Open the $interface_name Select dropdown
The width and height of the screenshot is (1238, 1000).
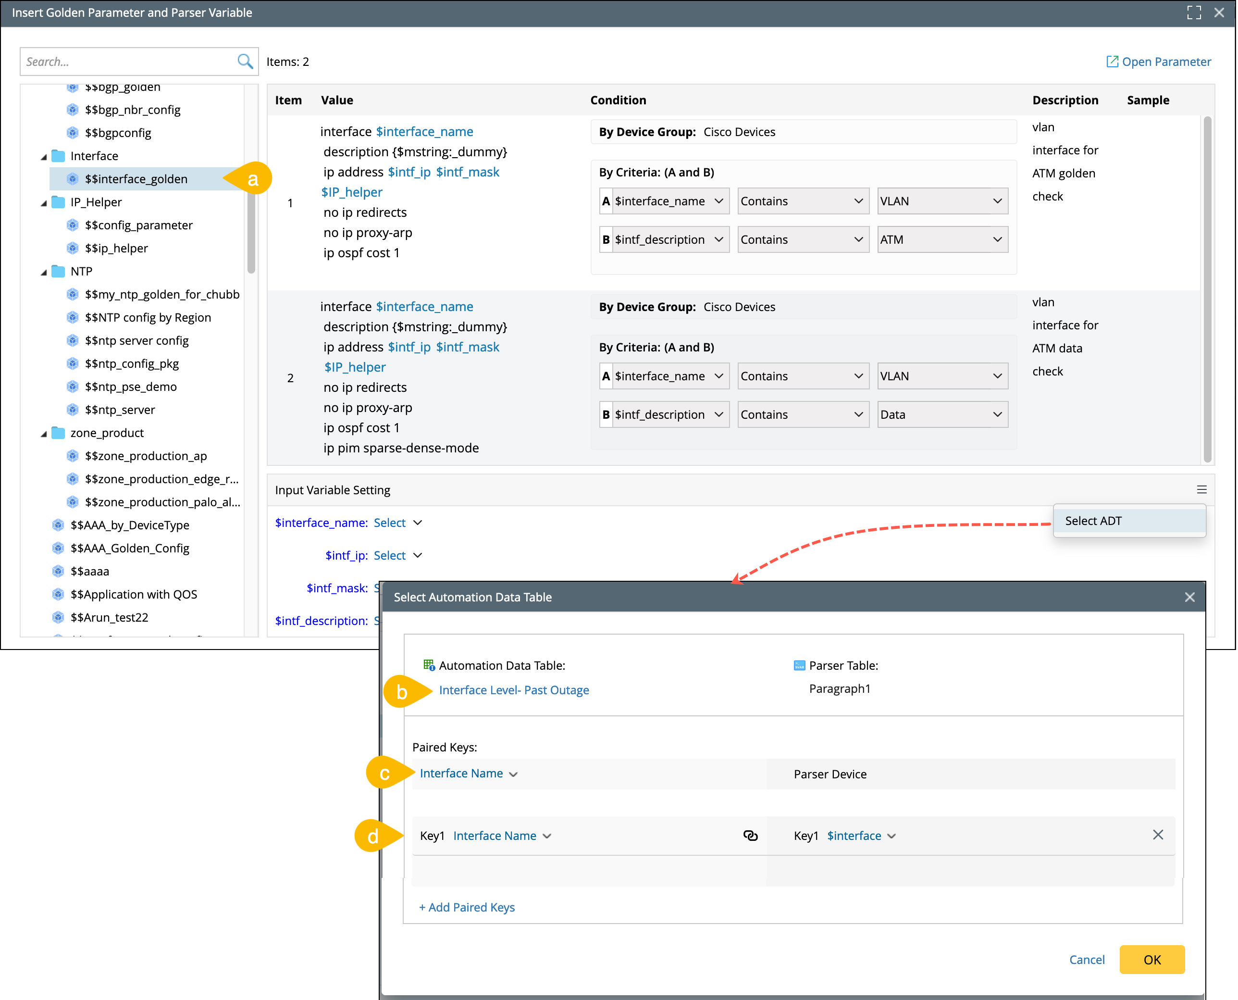pos(398,523)
